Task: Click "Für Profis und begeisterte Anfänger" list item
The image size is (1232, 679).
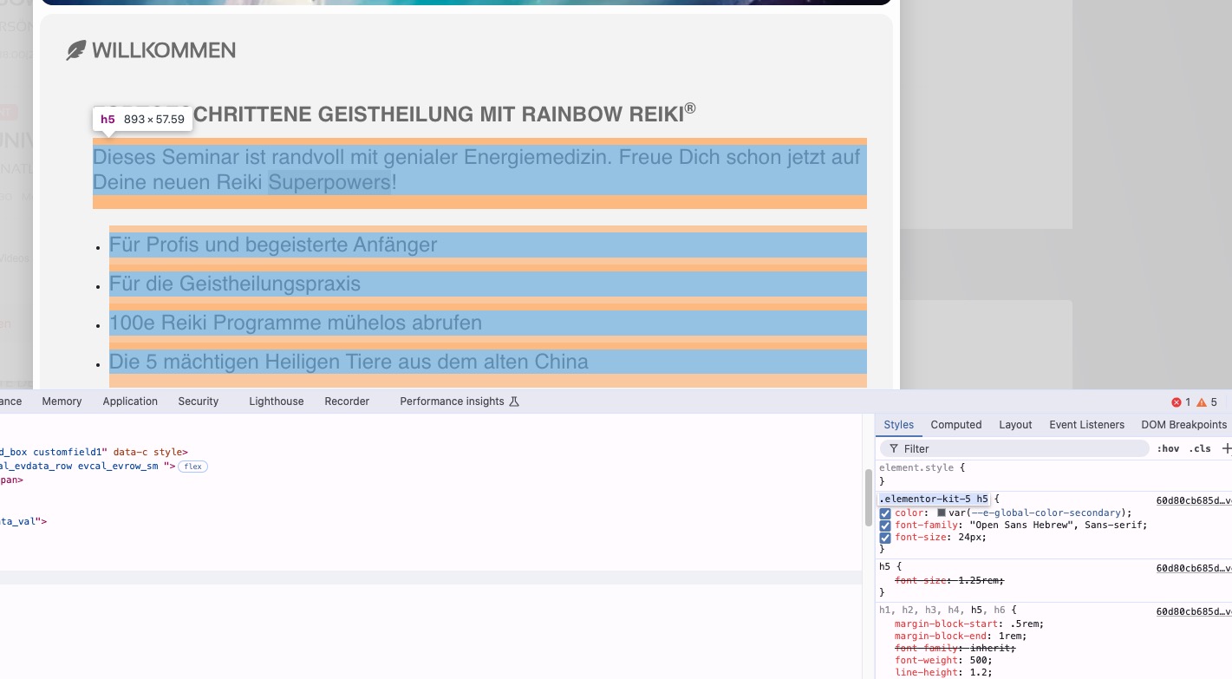Action: pos(273,245)
